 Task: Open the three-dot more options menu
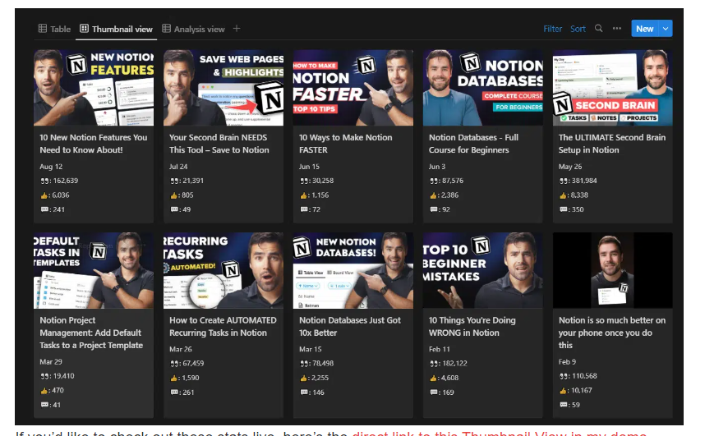[x=616, y=29]
